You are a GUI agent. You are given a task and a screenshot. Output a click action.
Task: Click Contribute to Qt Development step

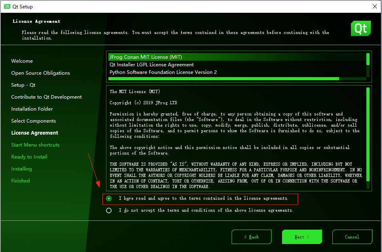(x=46, y=97)
